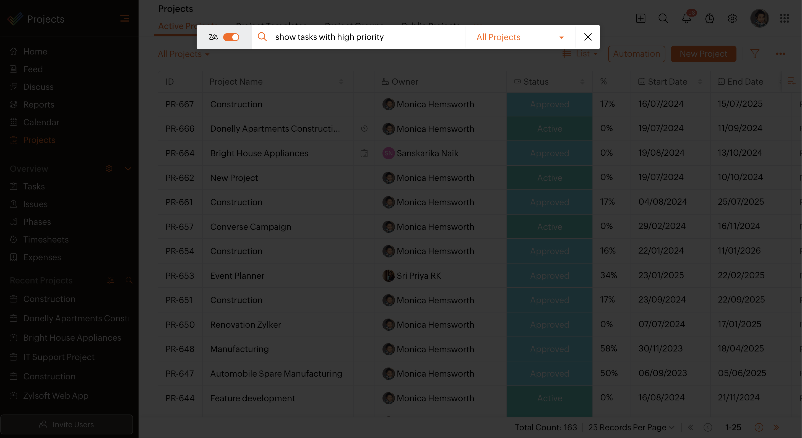Click Overview settings gear in sidebar
The width and height of the screenshot is (802, 438).
(x=109, y=168)
